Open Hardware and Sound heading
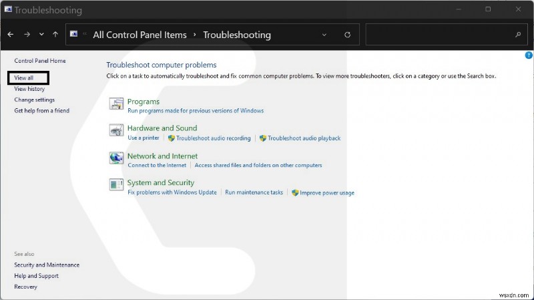The height and width of the screenshot is (300, 534). (x=162, y=128)
